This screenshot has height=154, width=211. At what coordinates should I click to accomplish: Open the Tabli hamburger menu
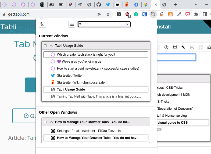pyautogui.click(x=72, y=24)
